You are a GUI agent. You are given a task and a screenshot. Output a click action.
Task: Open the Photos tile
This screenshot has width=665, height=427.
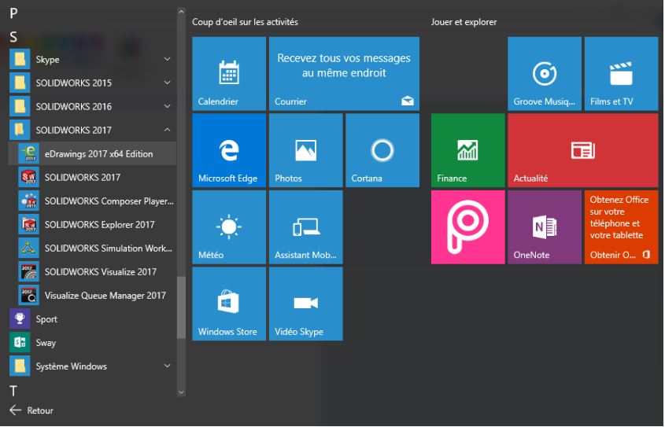[306, 150]
